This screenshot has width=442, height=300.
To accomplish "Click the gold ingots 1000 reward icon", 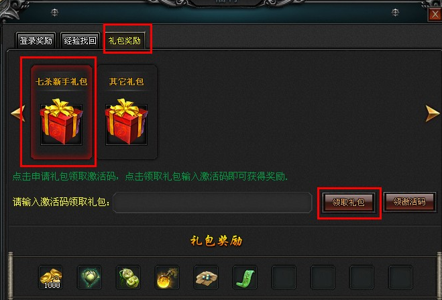I will [x=51, y=277].
